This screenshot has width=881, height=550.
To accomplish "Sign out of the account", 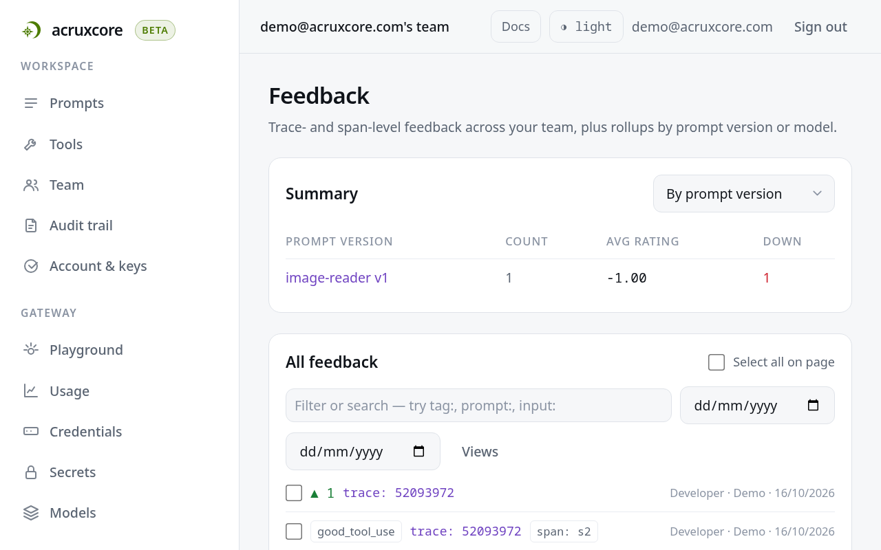I will [x=820, y=27].
